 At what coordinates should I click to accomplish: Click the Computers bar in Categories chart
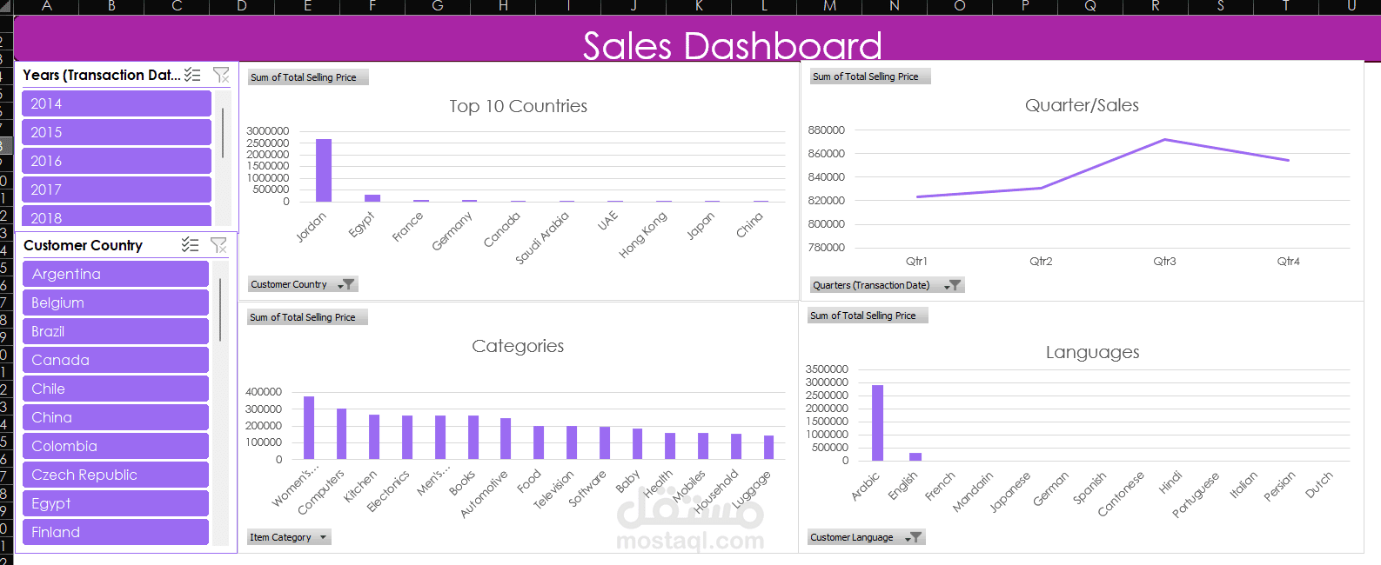[x=341, y=434]
